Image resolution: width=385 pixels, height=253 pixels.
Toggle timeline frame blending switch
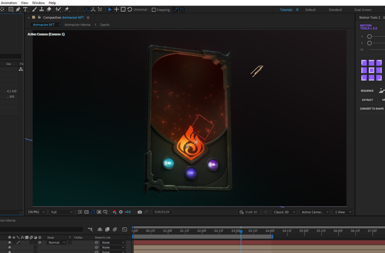click(107, 229)
